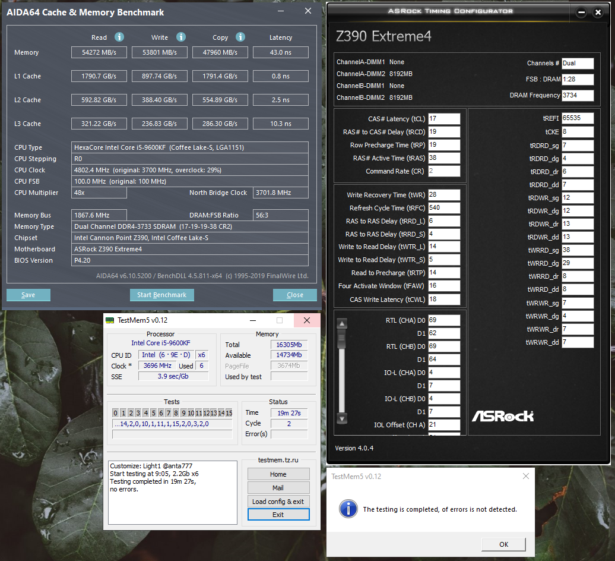Select the tREFI value field

[578, 118]
